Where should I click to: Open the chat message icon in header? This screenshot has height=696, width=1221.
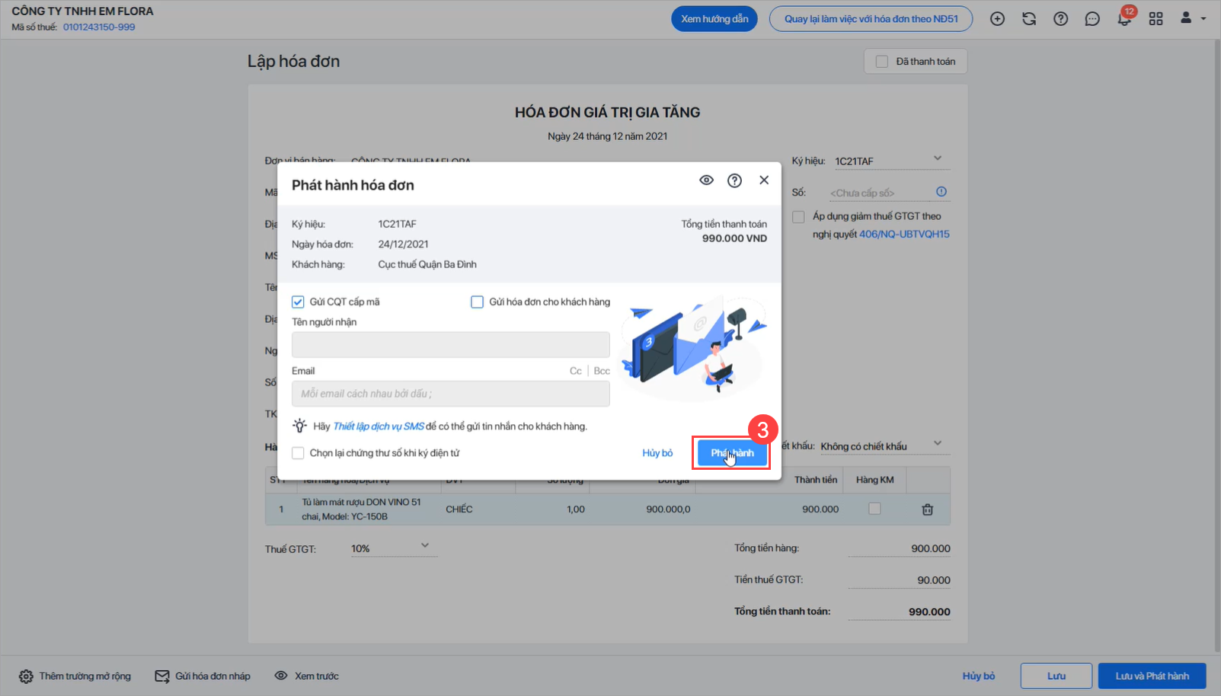pyautogui.click(x=1092, y=19)
